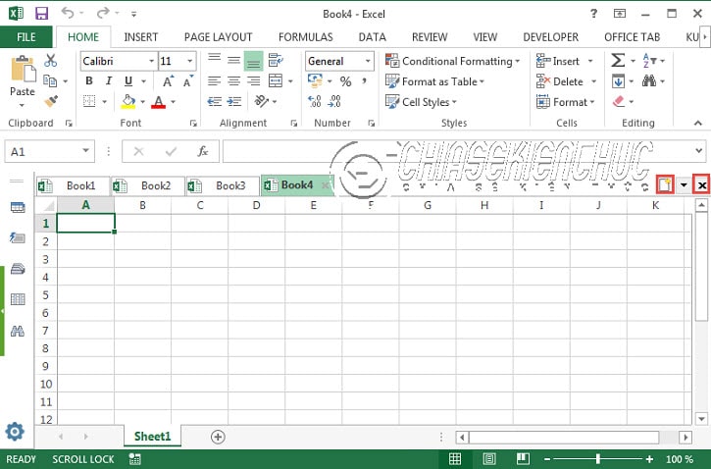This screenshot has width=711, height=469.
Task: Click the Borders icon
Action: [x=89, y=102]
